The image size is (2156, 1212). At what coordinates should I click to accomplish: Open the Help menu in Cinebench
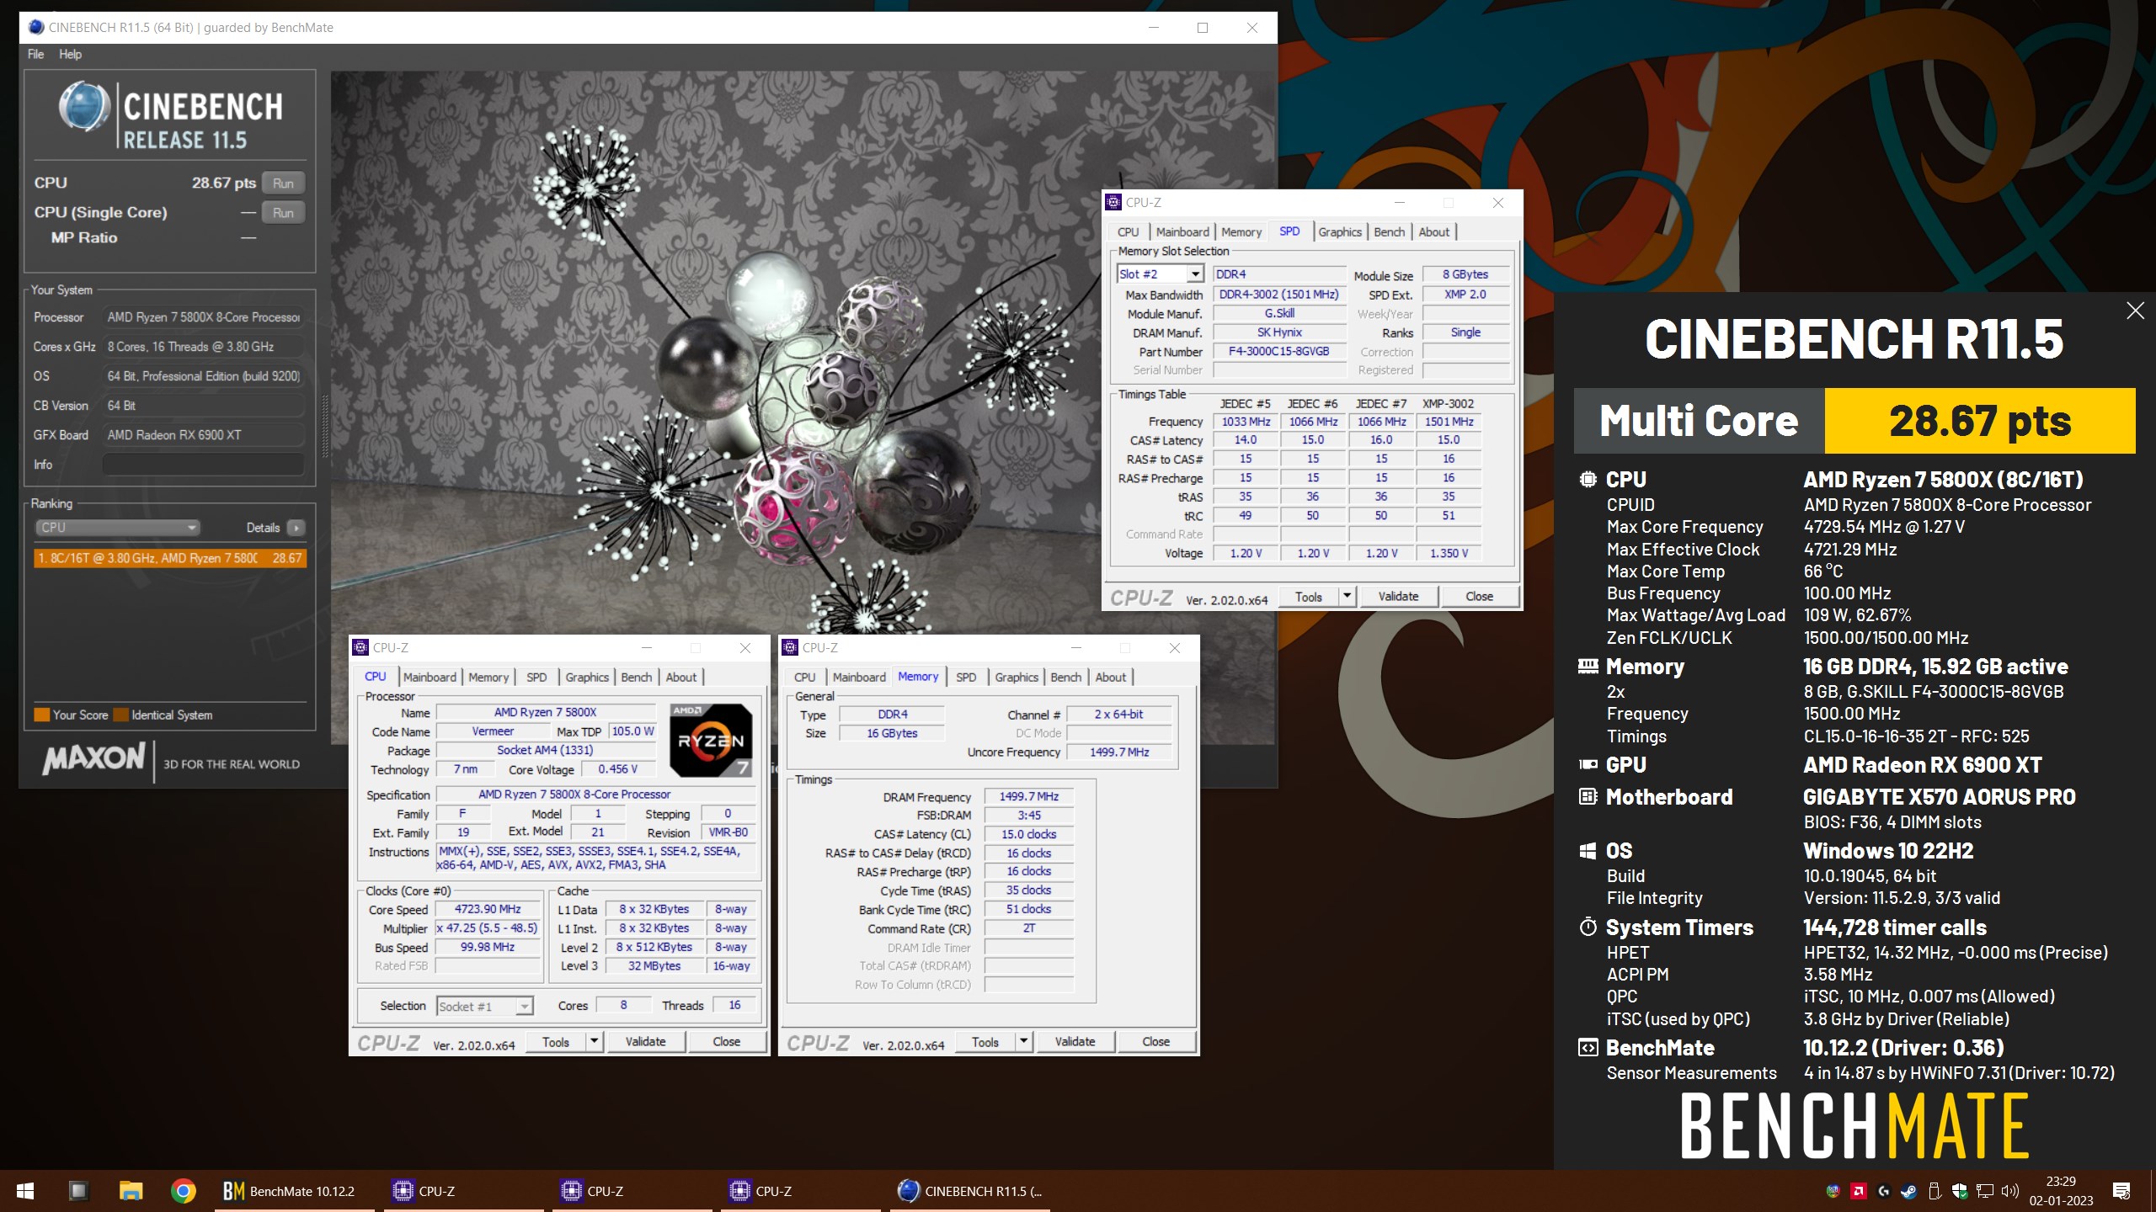70,54
